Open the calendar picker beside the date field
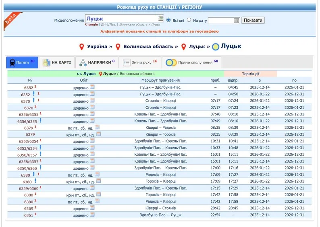Screen dimensions: 320x227 236,21
